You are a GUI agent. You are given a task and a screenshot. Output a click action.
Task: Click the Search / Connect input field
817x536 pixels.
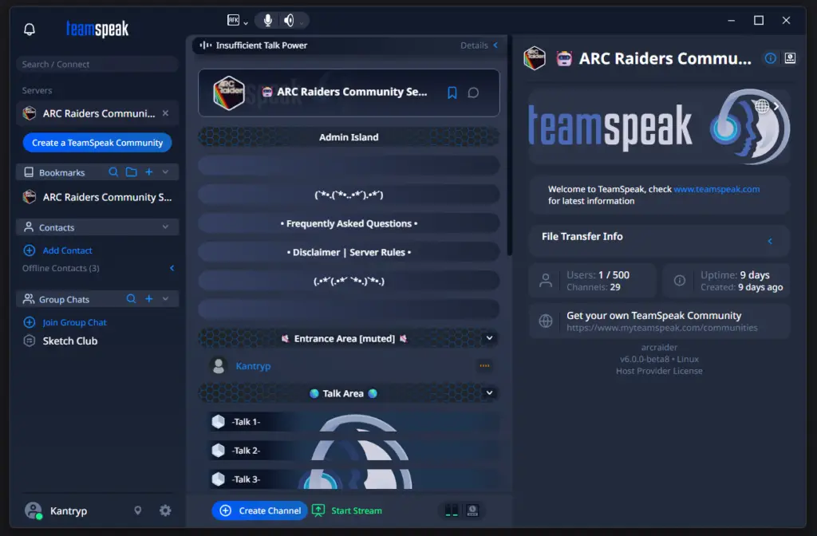tap(96, 64)
